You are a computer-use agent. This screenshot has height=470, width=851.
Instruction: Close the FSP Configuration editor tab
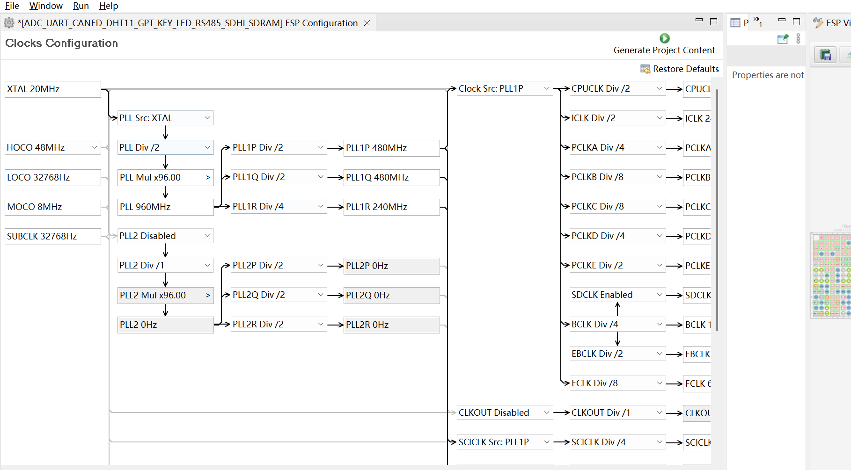(367, 23)
